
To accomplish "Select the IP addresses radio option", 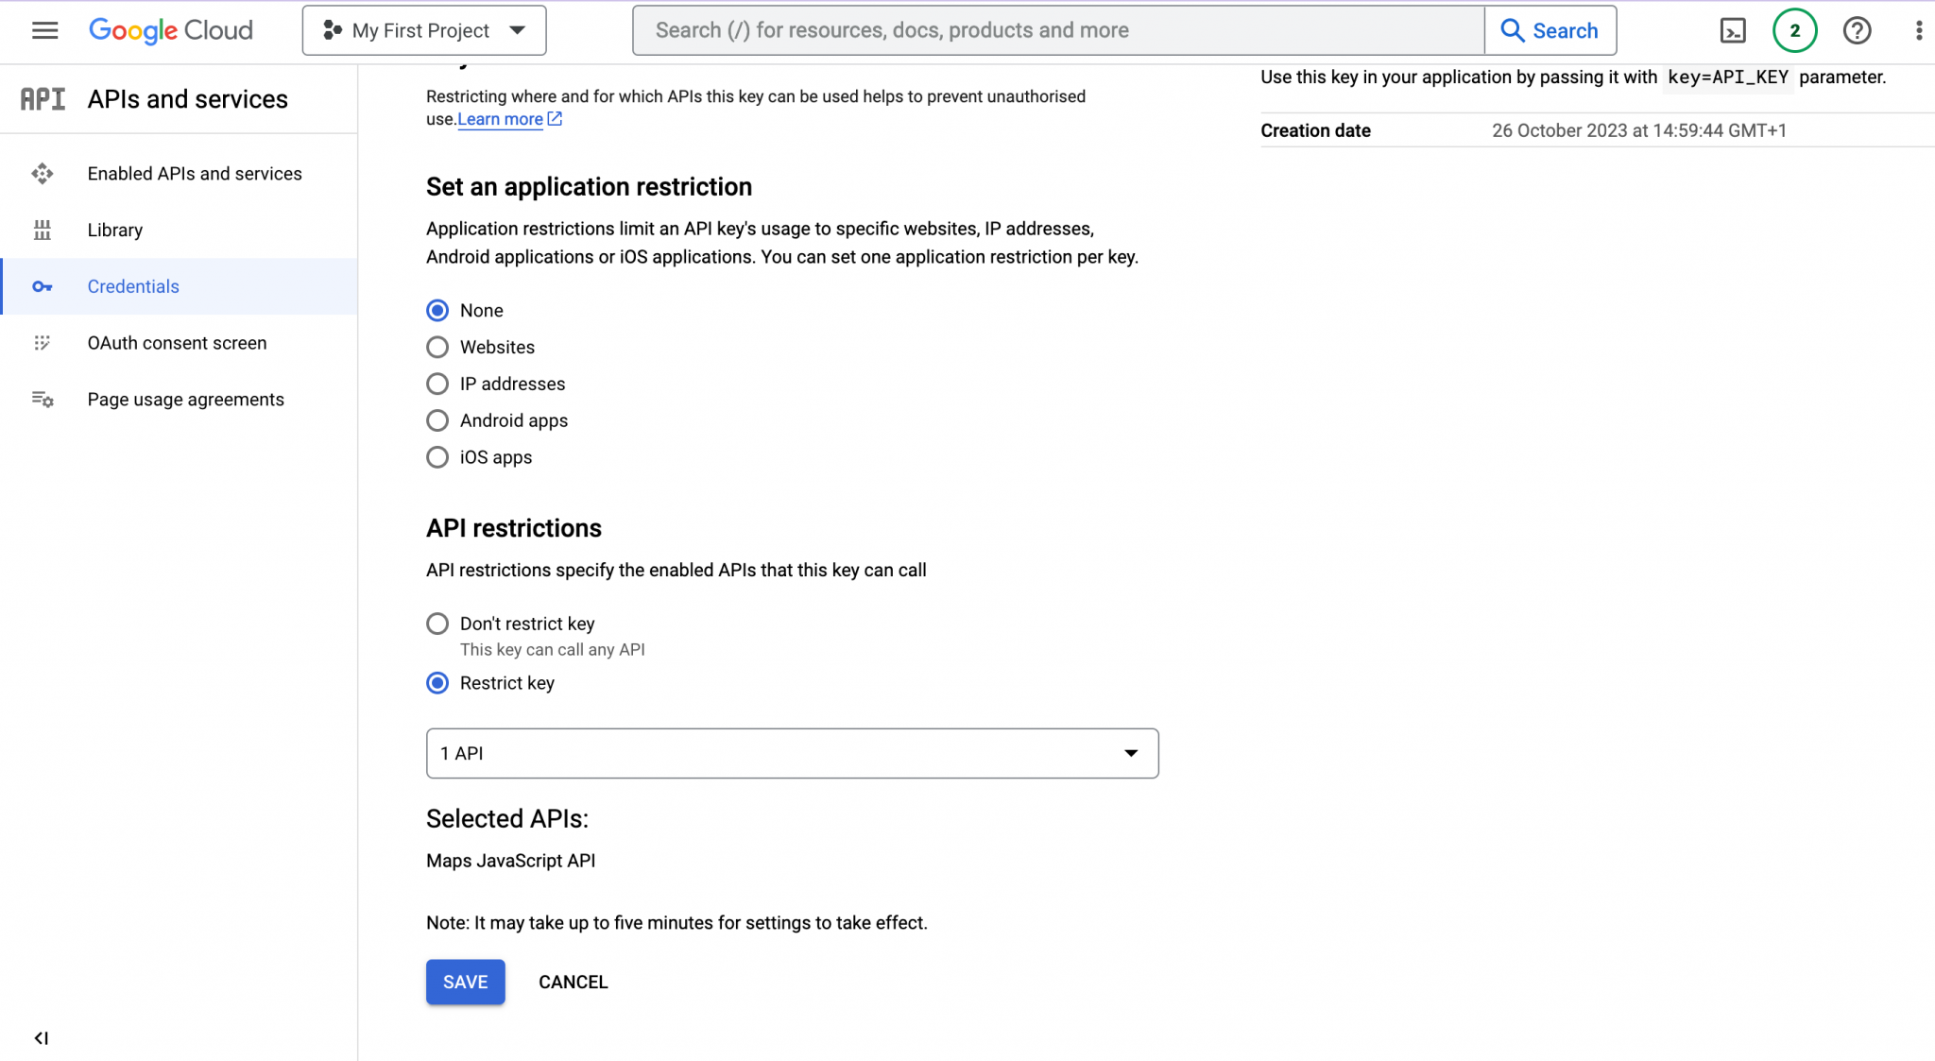I will [x=437, y=384].
